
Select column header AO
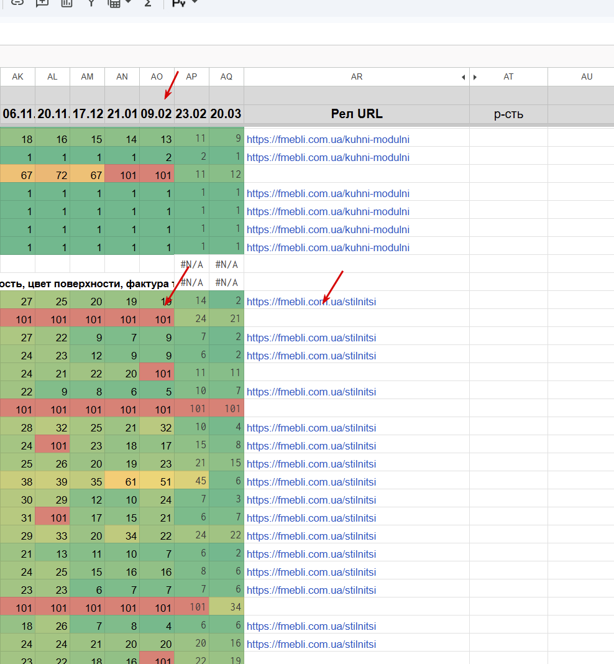pos(157,76)
